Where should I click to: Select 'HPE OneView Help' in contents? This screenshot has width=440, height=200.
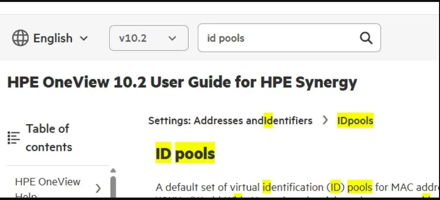48,188
